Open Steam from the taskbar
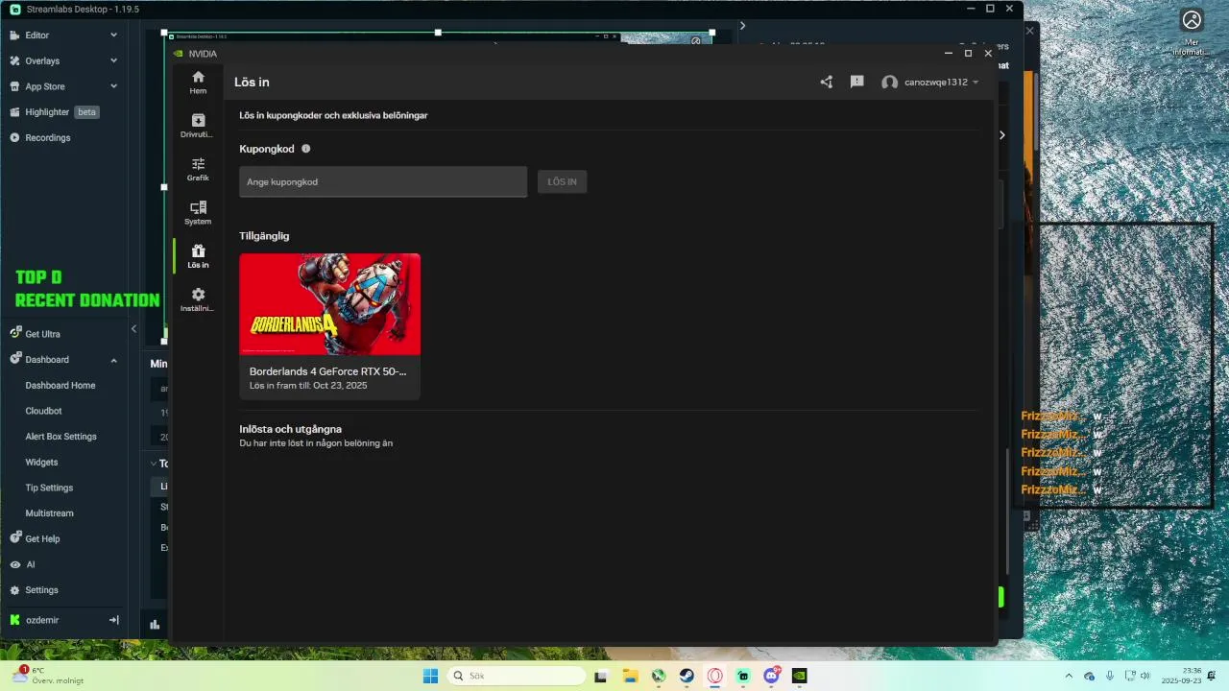The width and height of the screenshot is (1229, 691). tap(687, 676)
